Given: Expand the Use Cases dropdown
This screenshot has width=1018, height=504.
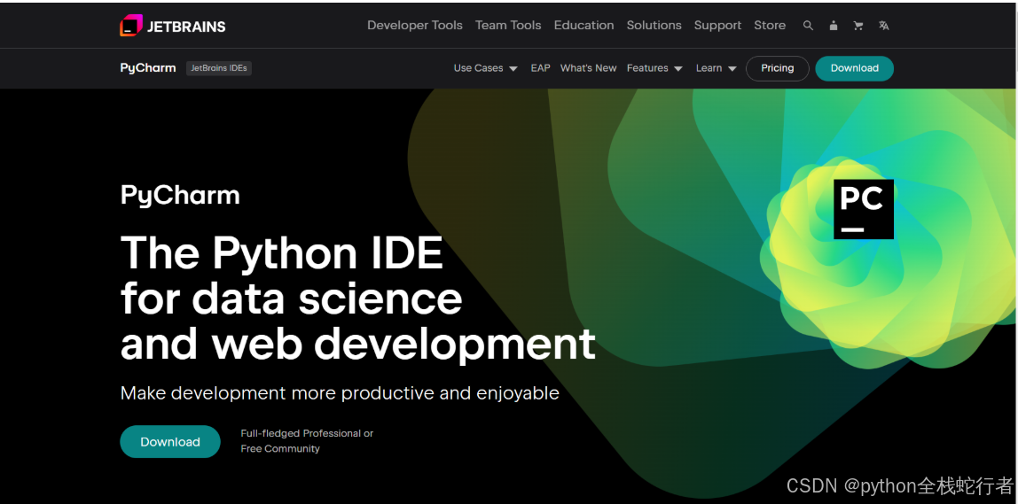Looking at the screenshot, I should coord(486,68).
